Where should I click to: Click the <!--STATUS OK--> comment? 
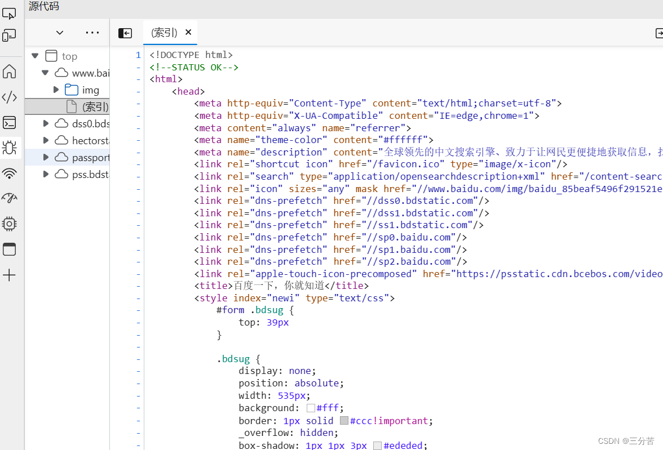click(194, 68)
